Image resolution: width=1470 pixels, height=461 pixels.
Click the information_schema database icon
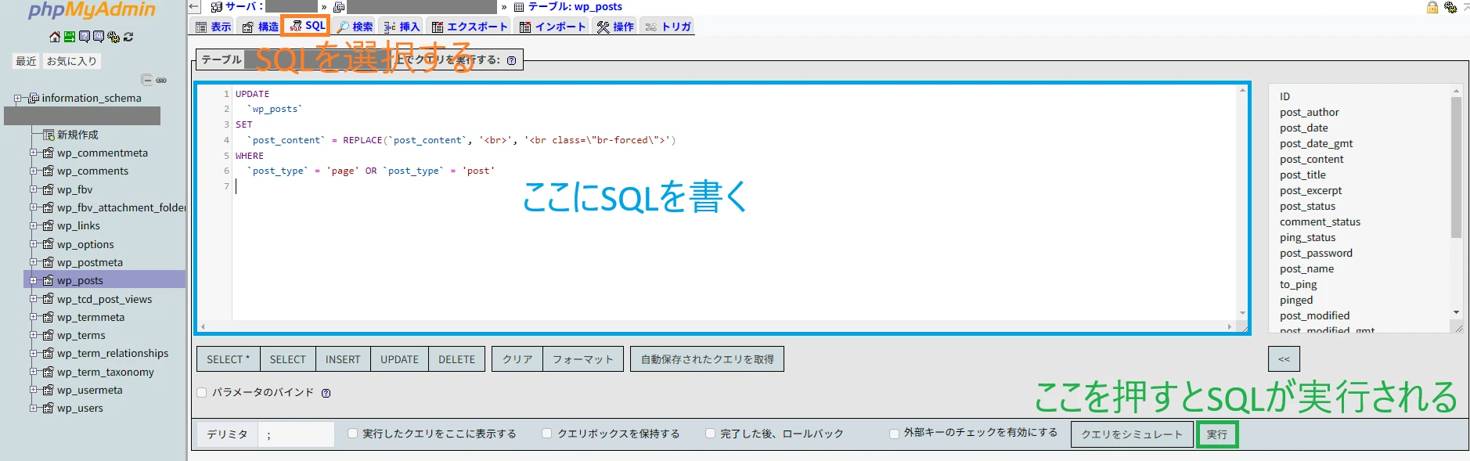pyautogui.click(x=34, y=98)
